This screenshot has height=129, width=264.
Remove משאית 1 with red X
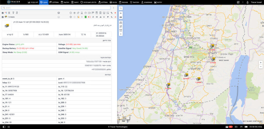point(115,17)
